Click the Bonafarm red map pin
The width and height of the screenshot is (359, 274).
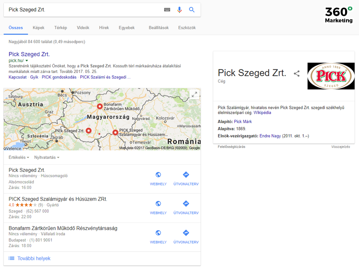(x=100, y=107)
